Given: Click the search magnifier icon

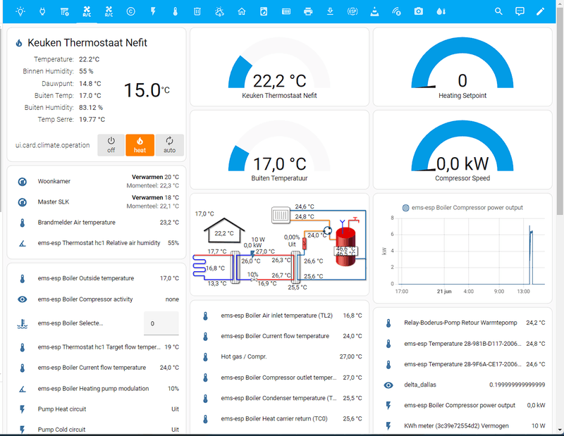Looking at the screenshot, I should click(498, 11).
